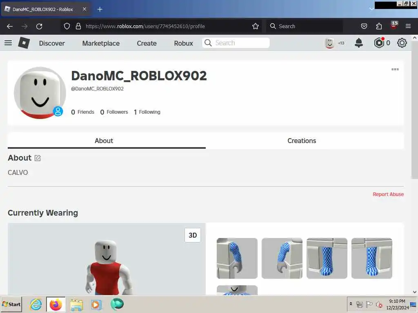Bookmark this page with the star
418x313 pixels.
[x=256, y=26]
